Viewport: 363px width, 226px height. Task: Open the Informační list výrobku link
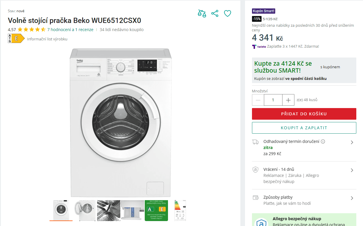coord(47,38)
